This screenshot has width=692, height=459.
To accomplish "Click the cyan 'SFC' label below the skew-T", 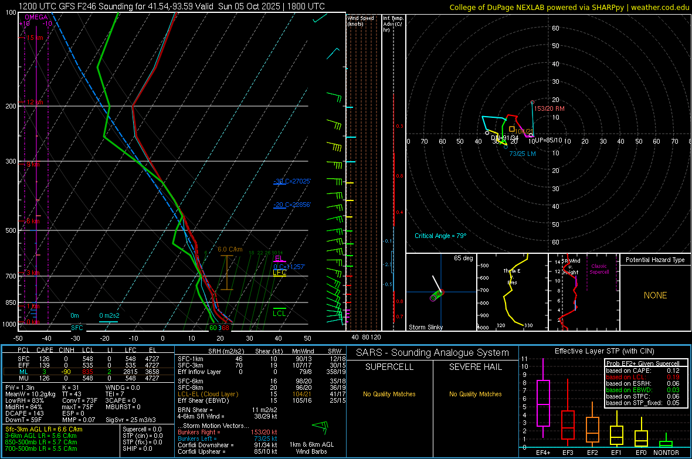I will pyautogui.click(x=77, y=328).
